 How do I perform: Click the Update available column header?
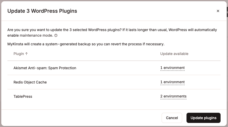[174, 54]
